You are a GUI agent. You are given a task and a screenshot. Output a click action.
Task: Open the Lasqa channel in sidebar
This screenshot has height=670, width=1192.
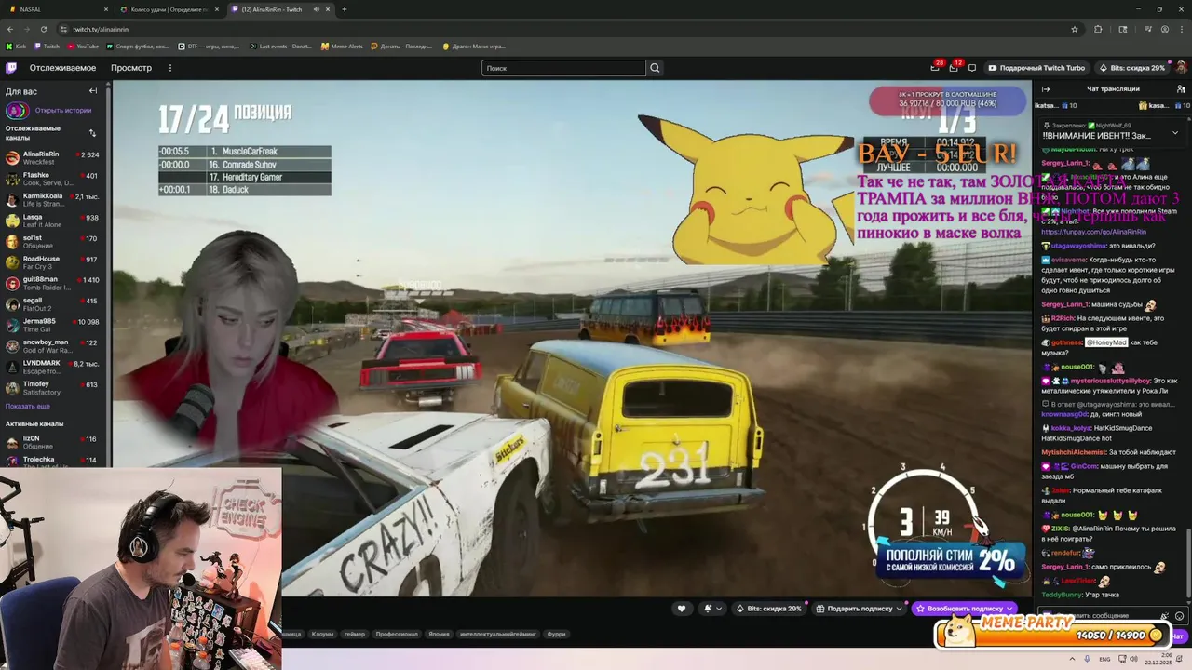tap(54, 221)
